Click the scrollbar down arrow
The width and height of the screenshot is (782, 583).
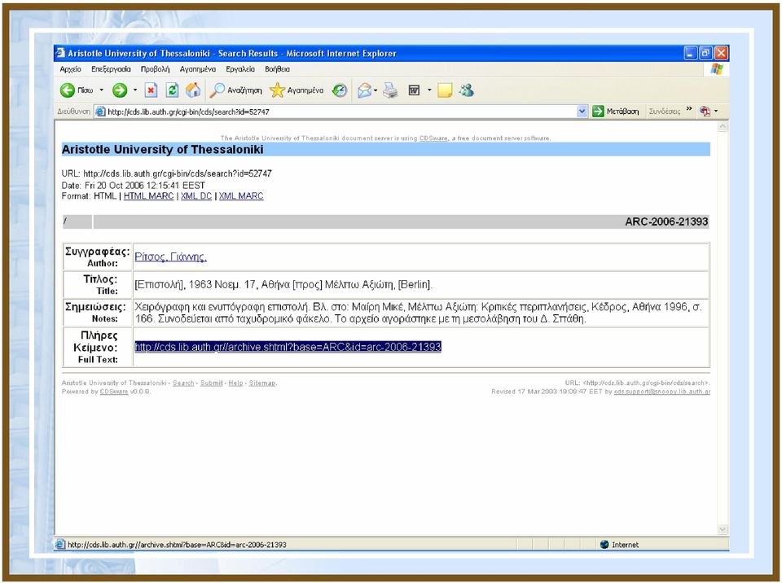click(723, 529)
